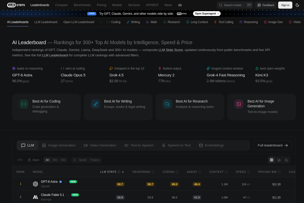
Task: Open the Models menu item
Action: tap(117, 5)
